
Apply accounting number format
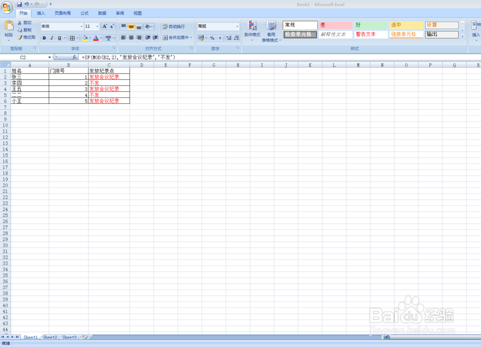[x=201, y=38]
